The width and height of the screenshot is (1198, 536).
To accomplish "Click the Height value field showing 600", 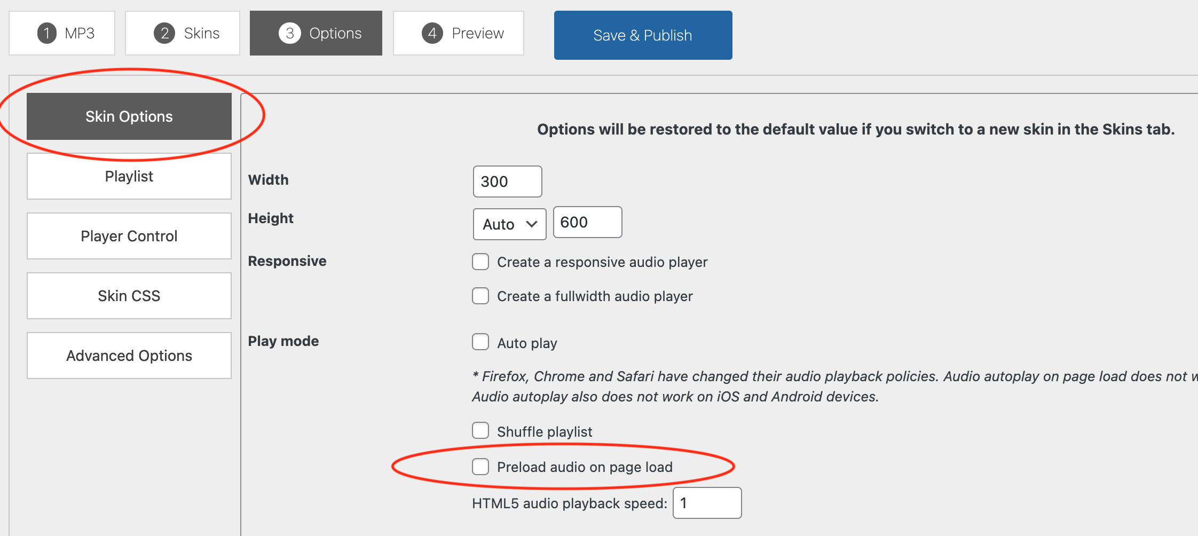I will 587,222.
